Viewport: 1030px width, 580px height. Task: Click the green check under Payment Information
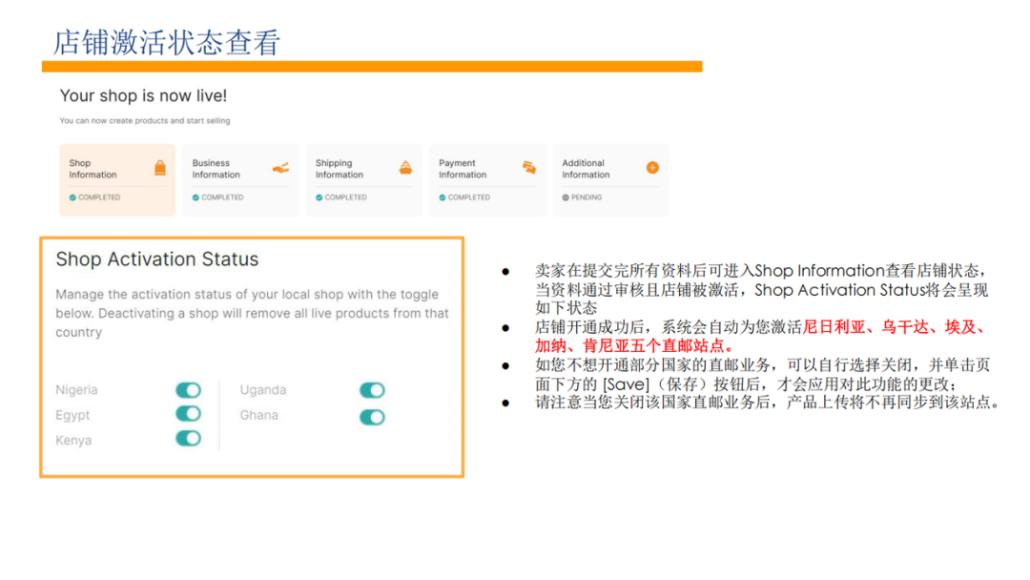pos(443,197)
